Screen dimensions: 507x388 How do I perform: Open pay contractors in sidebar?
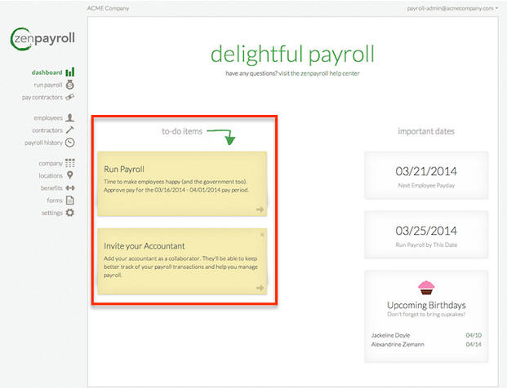click(x=42, y=97)
